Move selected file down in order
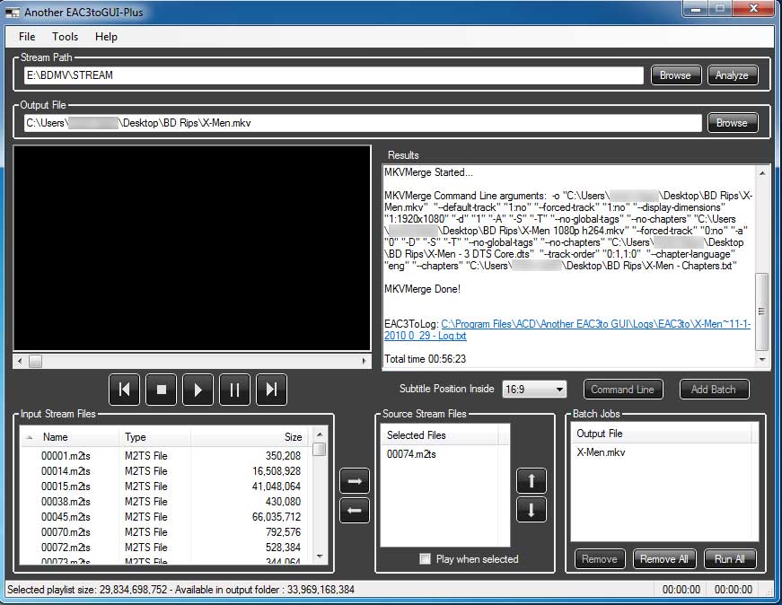Viewport: 782px width, 605px height. 532,510
